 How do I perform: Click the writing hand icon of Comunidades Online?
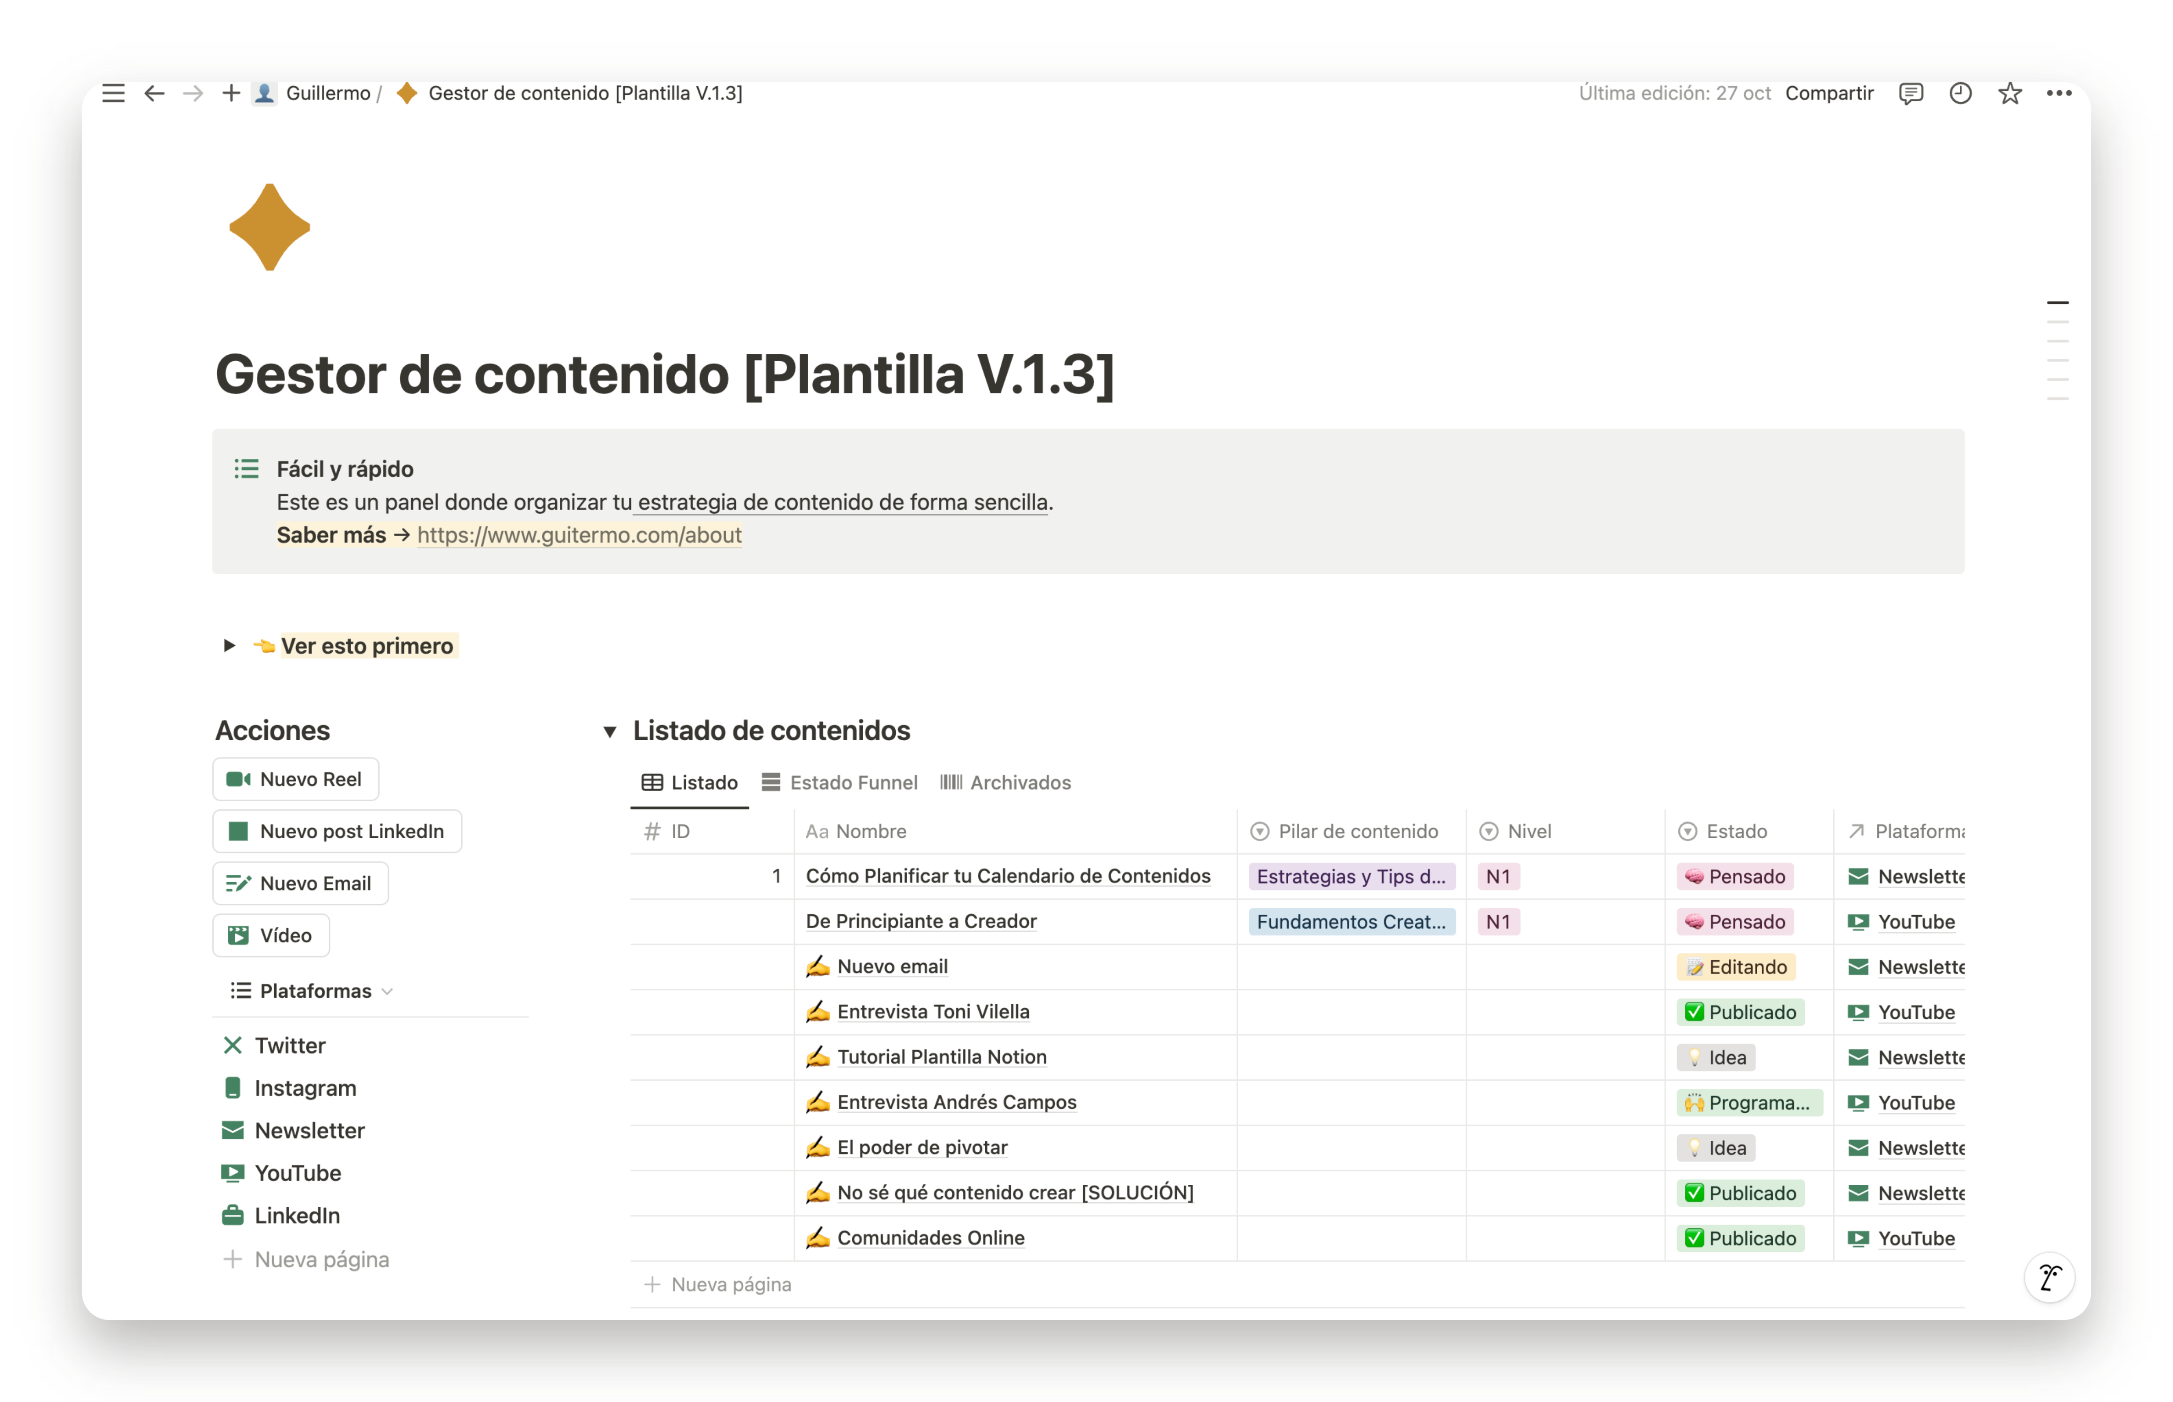pos(817,1237)
